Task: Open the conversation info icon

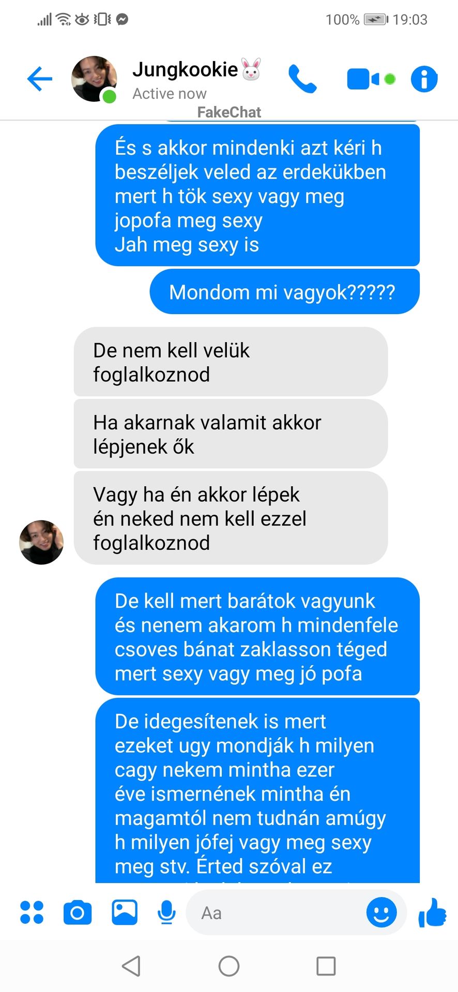Action: (x=424, y=79)
